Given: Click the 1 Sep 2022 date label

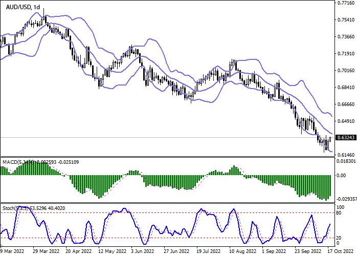Looking at the screenshot, I should coord(273,251).
